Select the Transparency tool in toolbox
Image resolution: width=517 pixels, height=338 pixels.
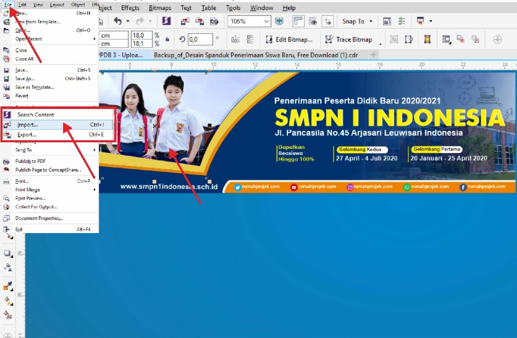pyautogui.click(x=7, y=267)
